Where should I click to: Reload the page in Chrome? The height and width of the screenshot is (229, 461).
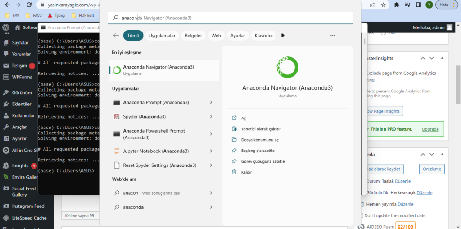pos(29,5)
